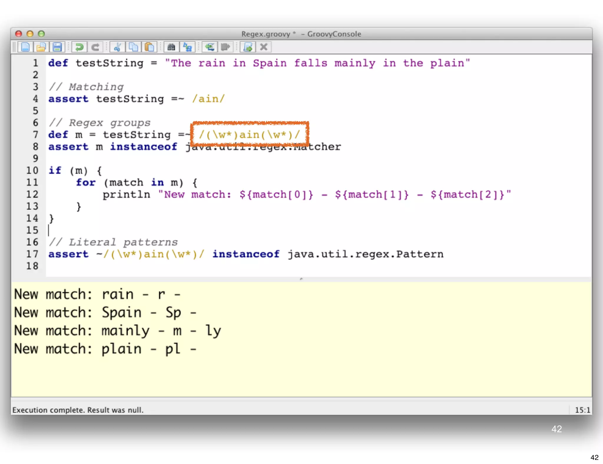Save the script using floppy disk icon

[57, 47]
